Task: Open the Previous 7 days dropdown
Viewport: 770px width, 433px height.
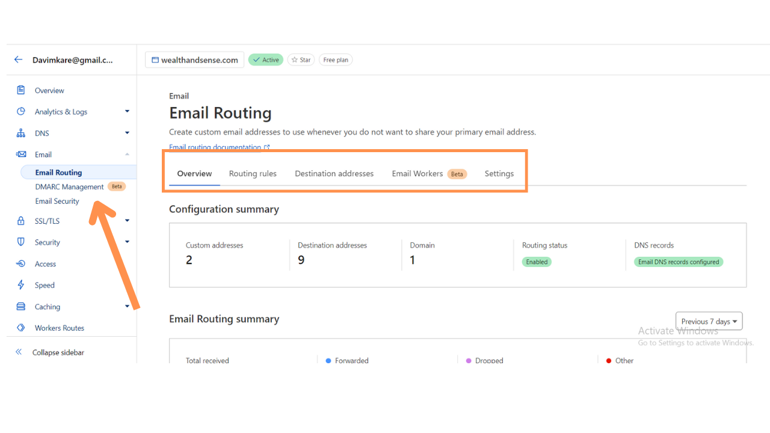Action: pyautogui.click(x=709, y=321)
